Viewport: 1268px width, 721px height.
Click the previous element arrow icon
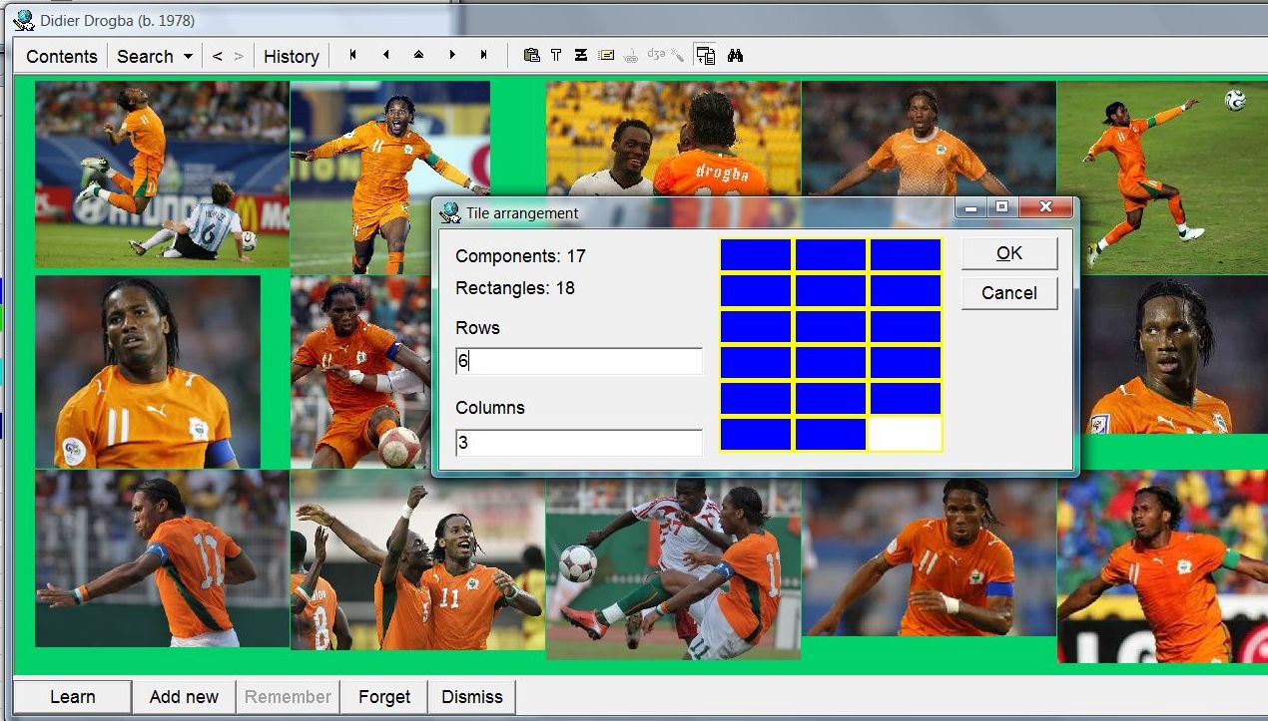385,56
